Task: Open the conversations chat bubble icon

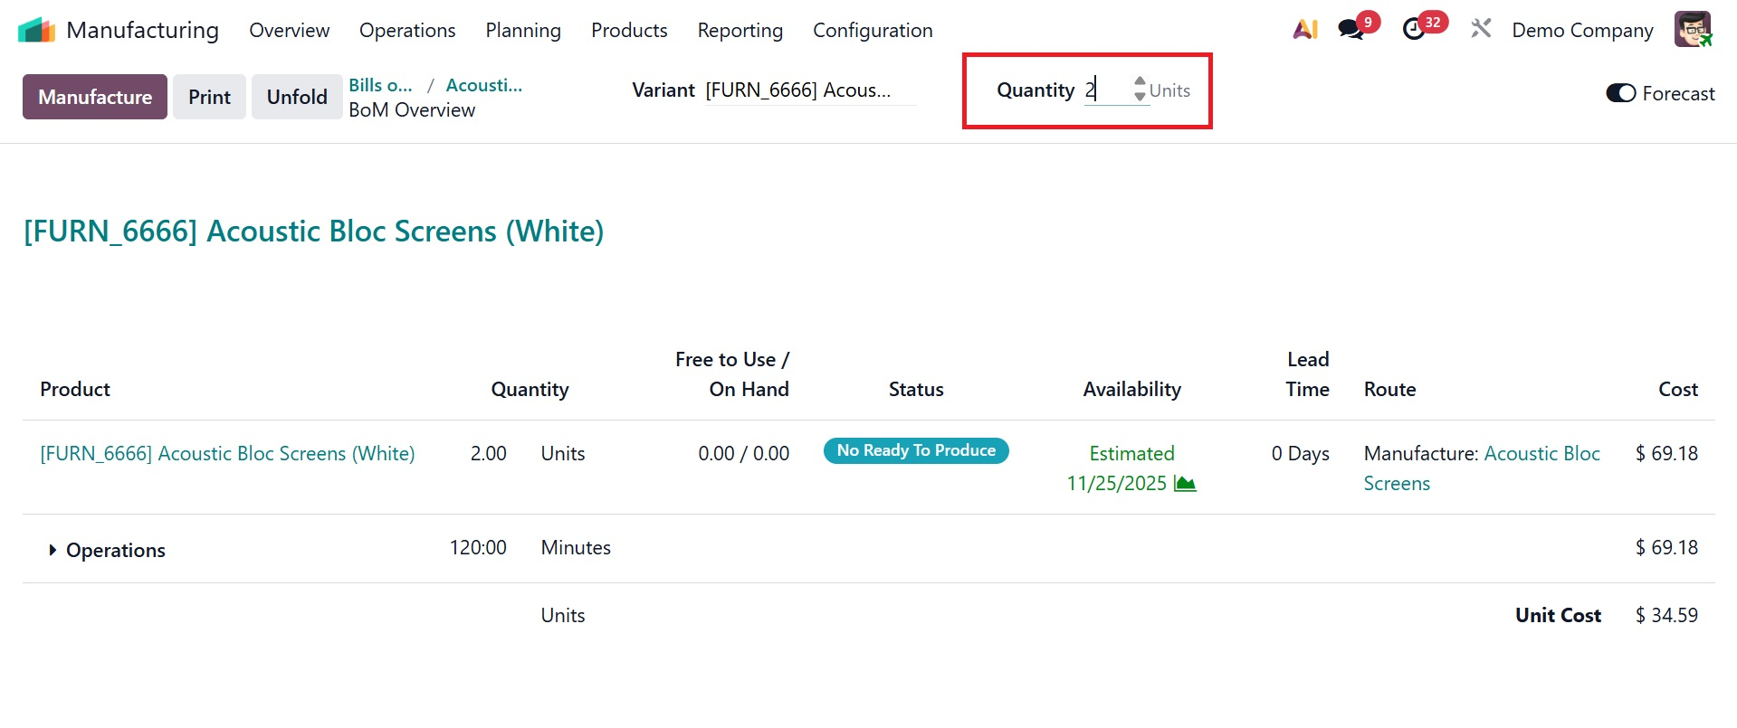Action: tap(1350, 30)
